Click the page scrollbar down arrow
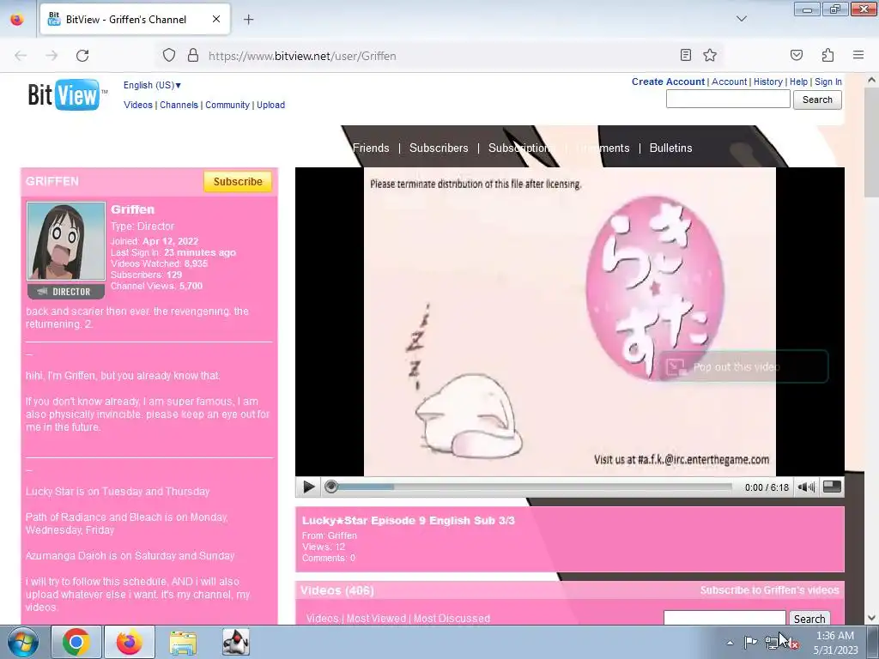Viewport: 879px width, 659px height. 872,618
